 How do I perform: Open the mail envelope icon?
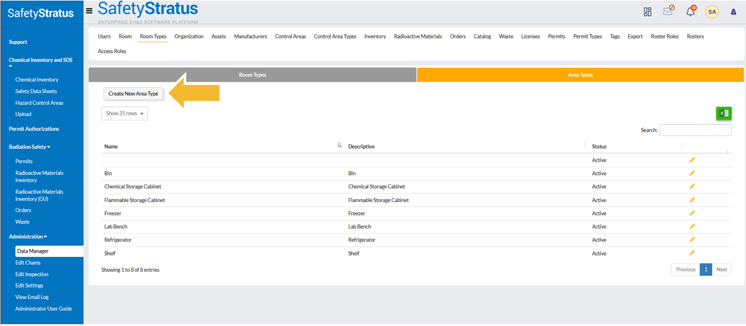[x=668, y=11]
